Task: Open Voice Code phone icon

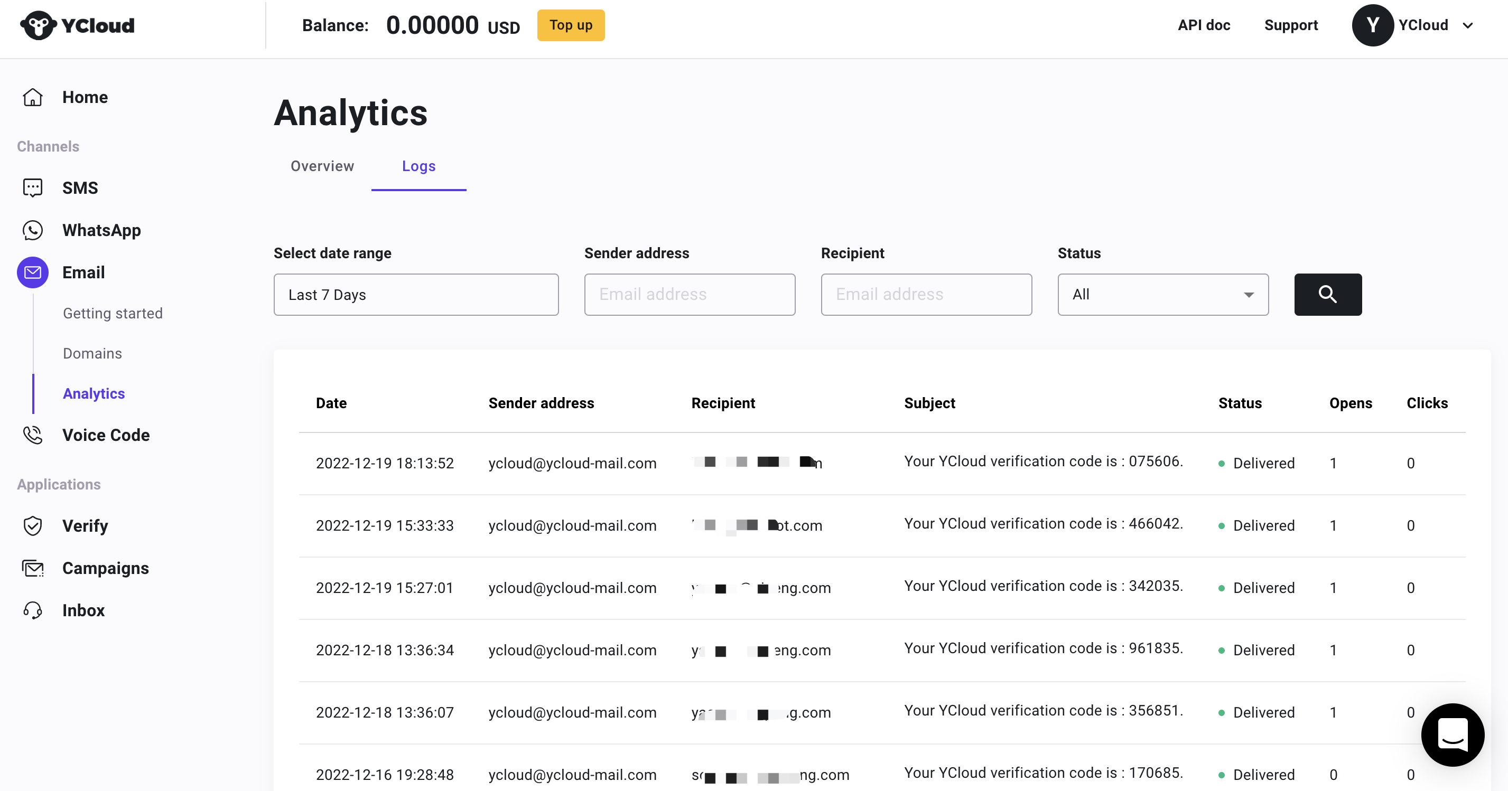Action: point(33,435)
